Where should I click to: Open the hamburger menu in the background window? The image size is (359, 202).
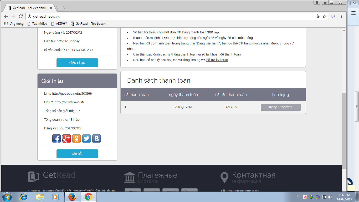coord(353,13)
